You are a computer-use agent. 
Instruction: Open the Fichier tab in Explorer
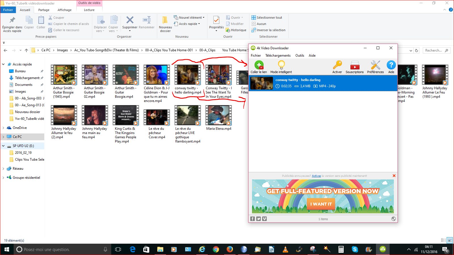coord(8,10)
